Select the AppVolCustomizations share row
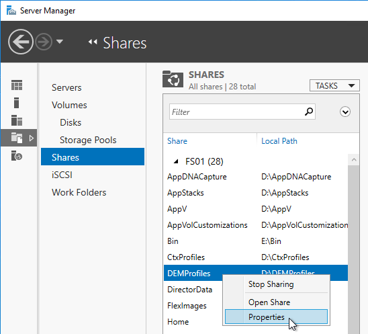 click(256, 225)
